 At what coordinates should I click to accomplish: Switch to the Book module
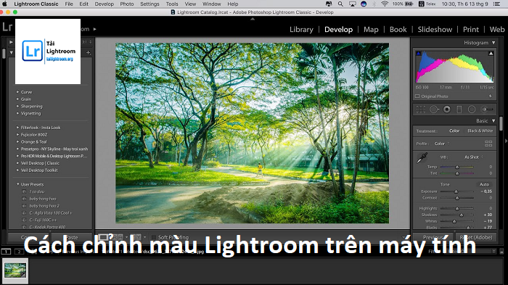[x=398, y=30]
